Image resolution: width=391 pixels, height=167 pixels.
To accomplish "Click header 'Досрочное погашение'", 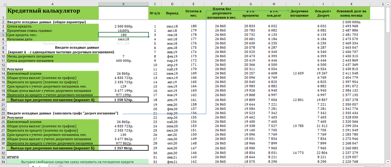I will pyautogui.click(x=299, y=13).
